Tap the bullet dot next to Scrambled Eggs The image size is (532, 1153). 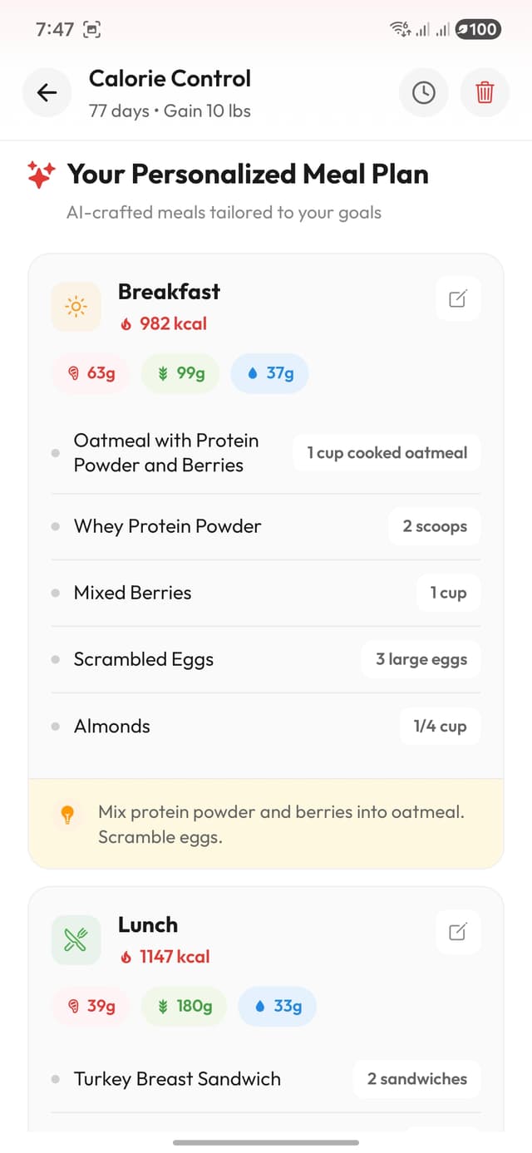[55, 659]
